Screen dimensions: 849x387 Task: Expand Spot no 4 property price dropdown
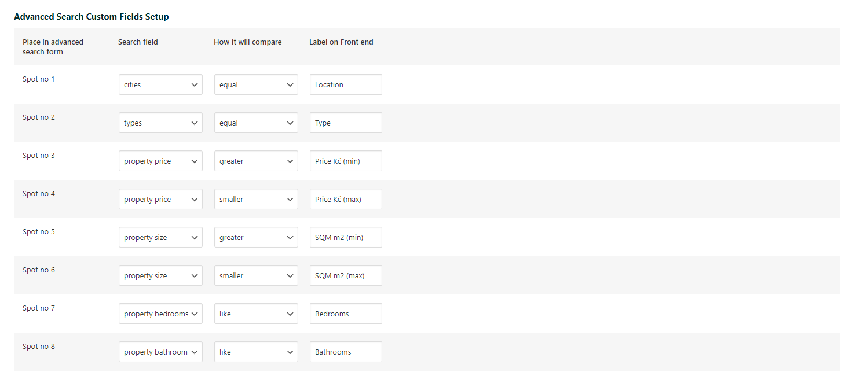click(x=160, y=199)
